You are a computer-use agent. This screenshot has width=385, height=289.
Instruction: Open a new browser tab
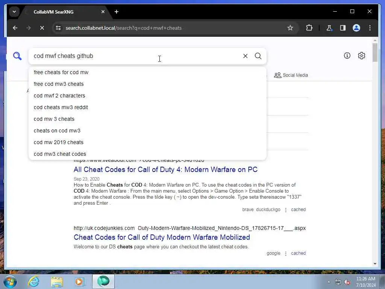[117, 12]
